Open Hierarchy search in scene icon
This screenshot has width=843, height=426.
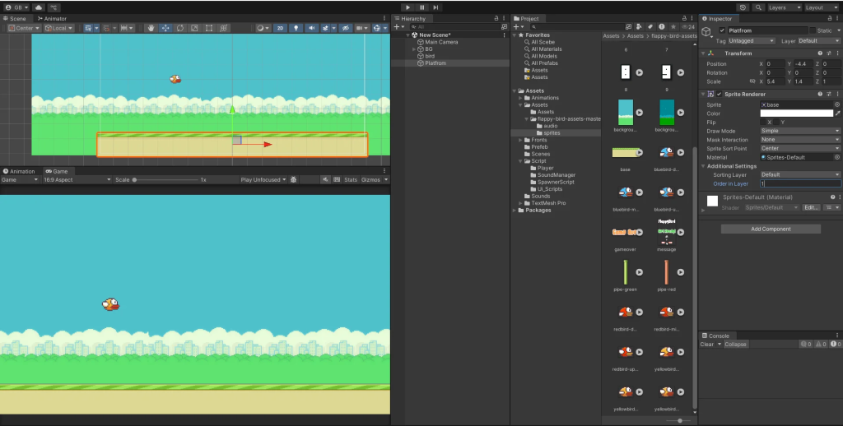point(504,26)
